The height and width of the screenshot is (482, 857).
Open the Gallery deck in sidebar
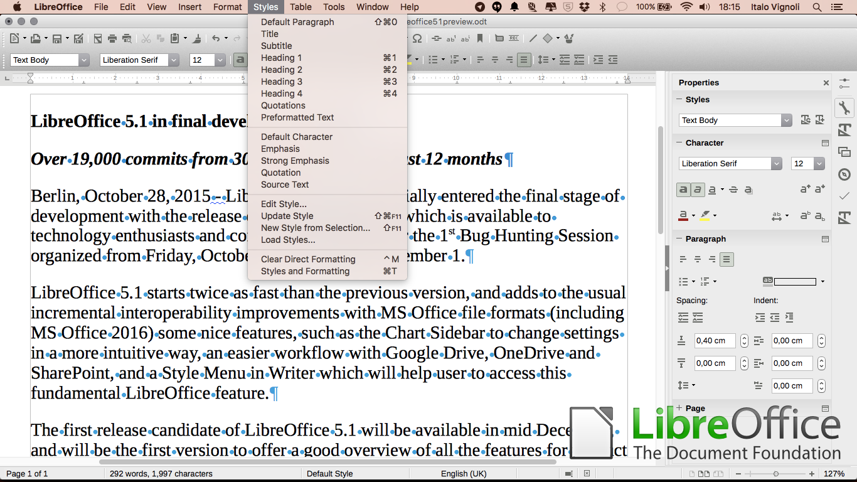[844, 152]
